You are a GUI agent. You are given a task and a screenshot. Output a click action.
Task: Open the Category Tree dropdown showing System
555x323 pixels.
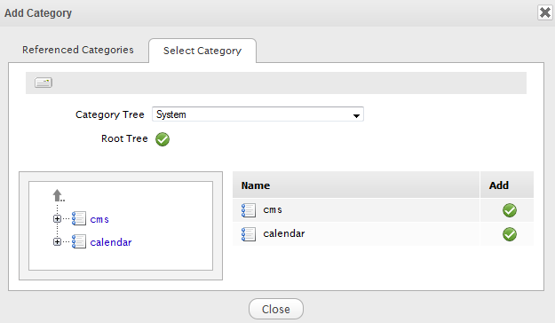coord(258,114)
